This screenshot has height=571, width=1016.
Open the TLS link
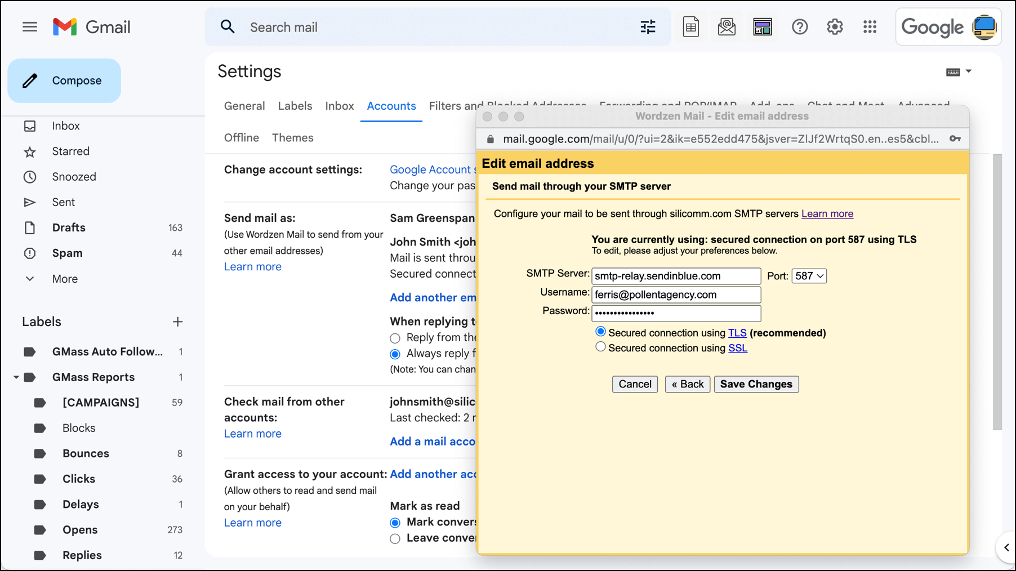[x=737, y=333]
